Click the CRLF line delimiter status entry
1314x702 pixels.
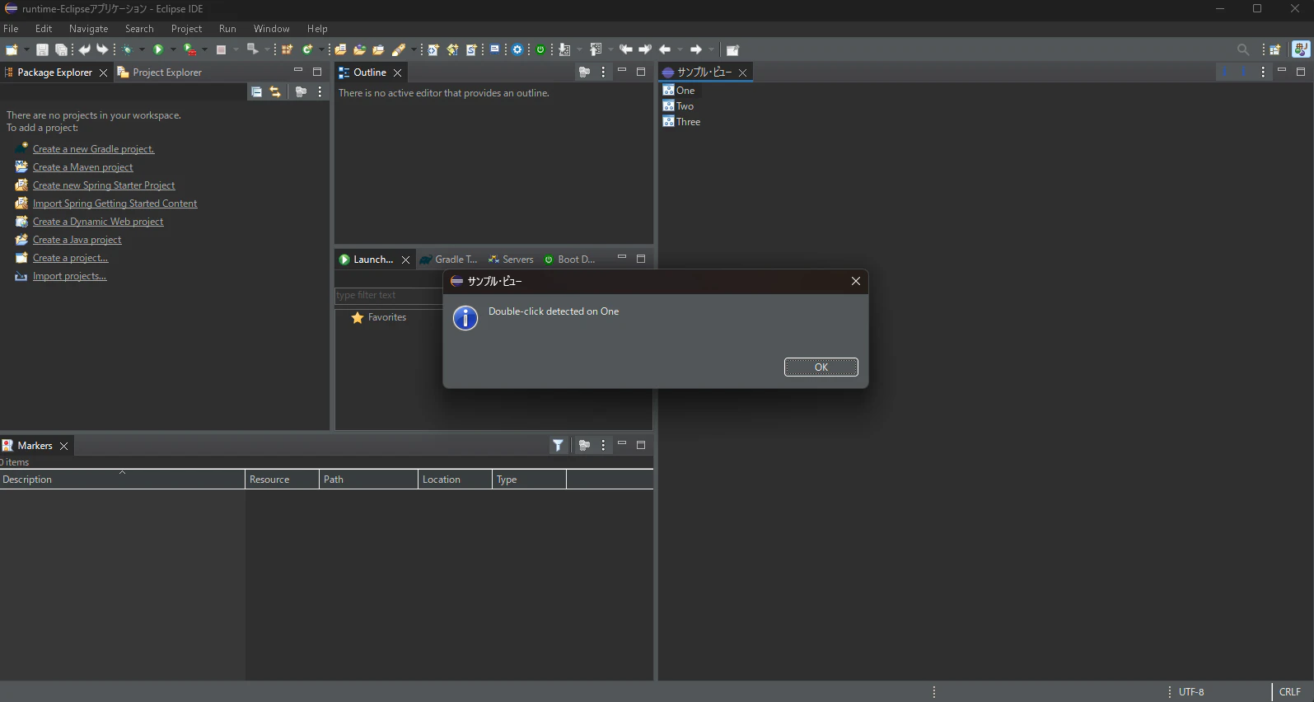(x=1290, y=692)
